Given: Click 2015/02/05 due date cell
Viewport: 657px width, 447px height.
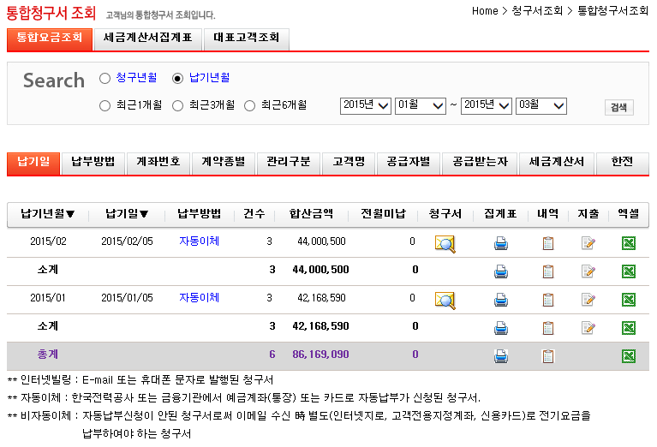Looking at the screenshot, I should click(x=127, y=241).
